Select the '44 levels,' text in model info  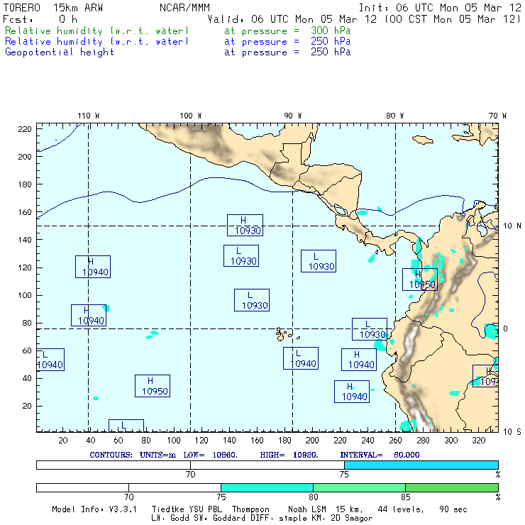(401, 509)
